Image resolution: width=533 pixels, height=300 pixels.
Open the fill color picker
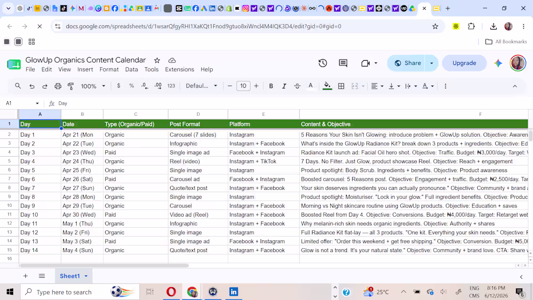click(x=327, y=86)
